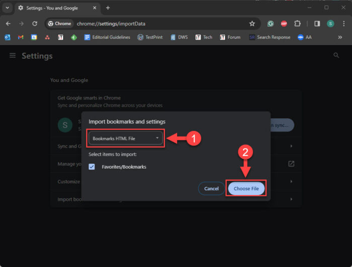Image resolution: width=352 pixels, height=267 pixels.
Task: Close the Settings - You and Google tab
Action: pos(95,8)
